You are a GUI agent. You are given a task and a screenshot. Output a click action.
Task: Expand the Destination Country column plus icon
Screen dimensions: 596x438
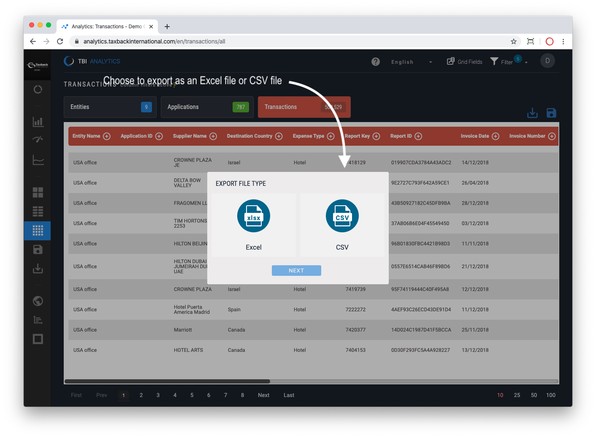pyautogui.click(x=279, y=136)
